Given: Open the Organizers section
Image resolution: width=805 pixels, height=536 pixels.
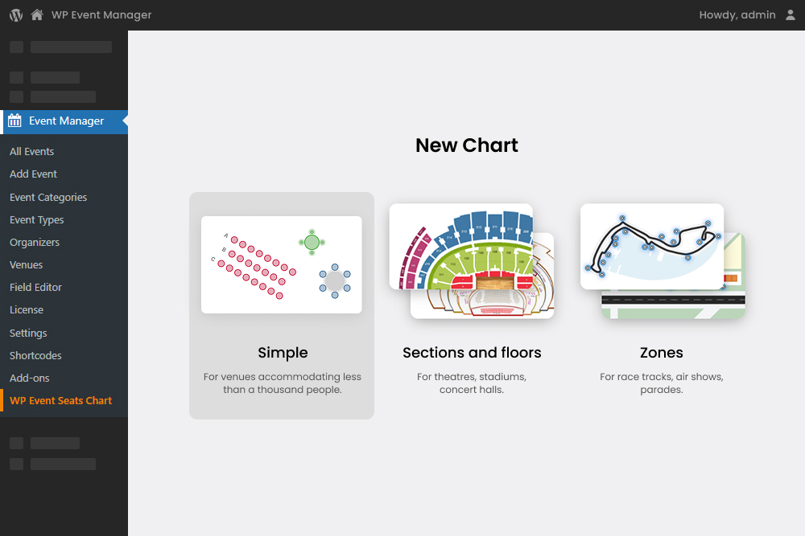Looking at the screenshot, I should click(x=34, y=242).
